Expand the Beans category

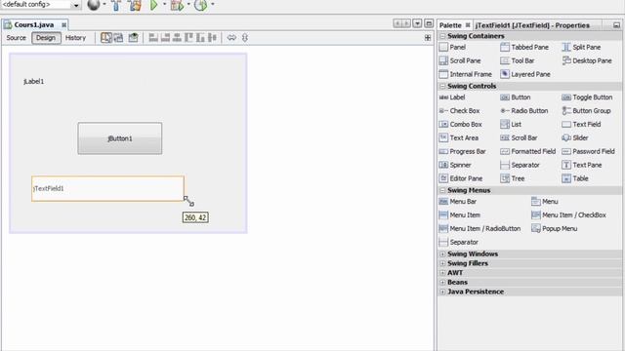pos(442,282)
